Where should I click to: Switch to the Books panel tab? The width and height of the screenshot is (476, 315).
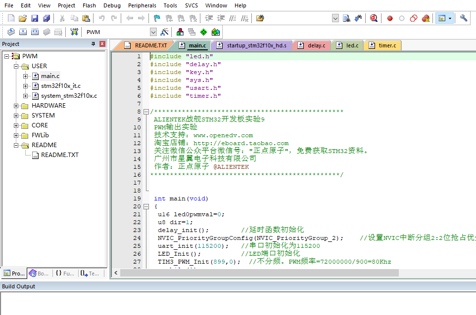pyautogui.click(x=39, y=273)
